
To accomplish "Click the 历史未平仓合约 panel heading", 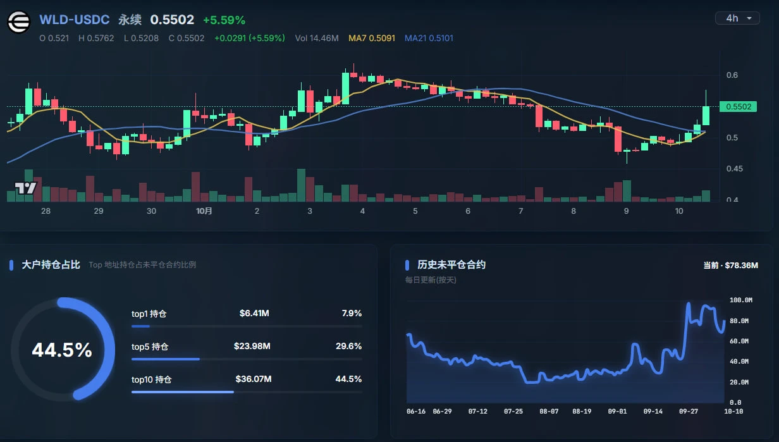I will click(x=451, y=264).
